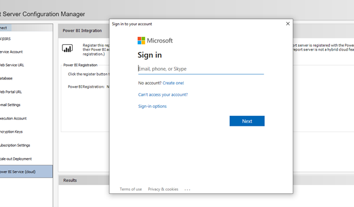Select Subscription Settings in sidebar
The image size is (354, 207).
pos(15,145)
